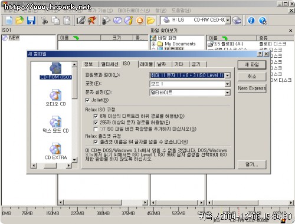Click the Cut scissors icon

point(44,20)
